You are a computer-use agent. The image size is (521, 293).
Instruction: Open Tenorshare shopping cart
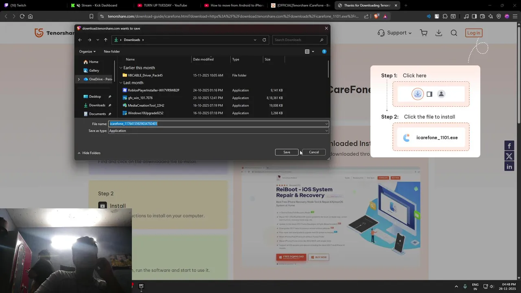click(424, 33)
